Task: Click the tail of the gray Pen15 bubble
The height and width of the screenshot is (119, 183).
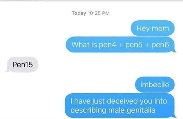Action: [7, 71]
